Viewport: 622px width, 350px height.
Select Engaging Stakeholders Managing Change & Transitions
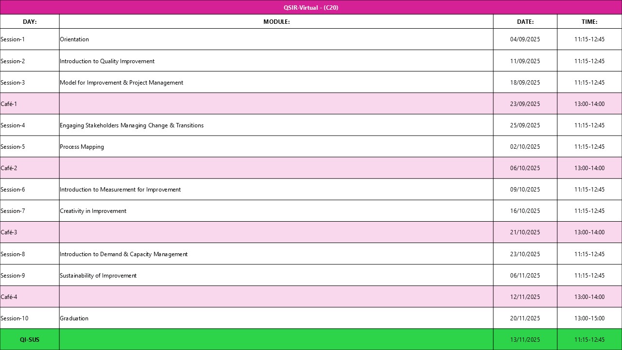[132, 125]
